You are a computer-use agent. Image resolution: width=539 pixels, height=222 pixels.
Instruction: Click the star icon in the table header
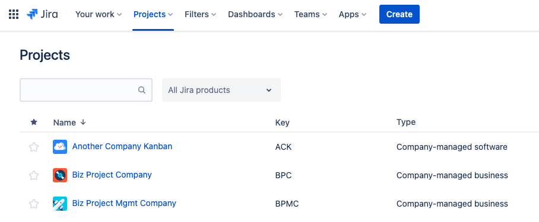point(34,122)
